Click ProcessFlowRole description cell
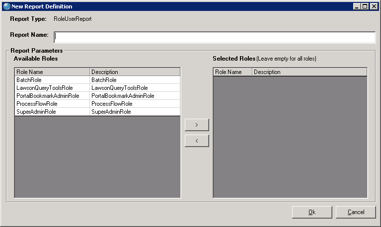381x227 pixels. (x=135, y=104)
